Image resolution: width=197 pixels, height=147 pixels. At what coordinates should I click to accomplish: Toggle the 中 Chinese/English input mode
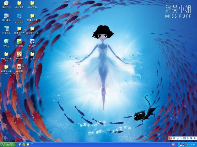(x=174, y=138)
